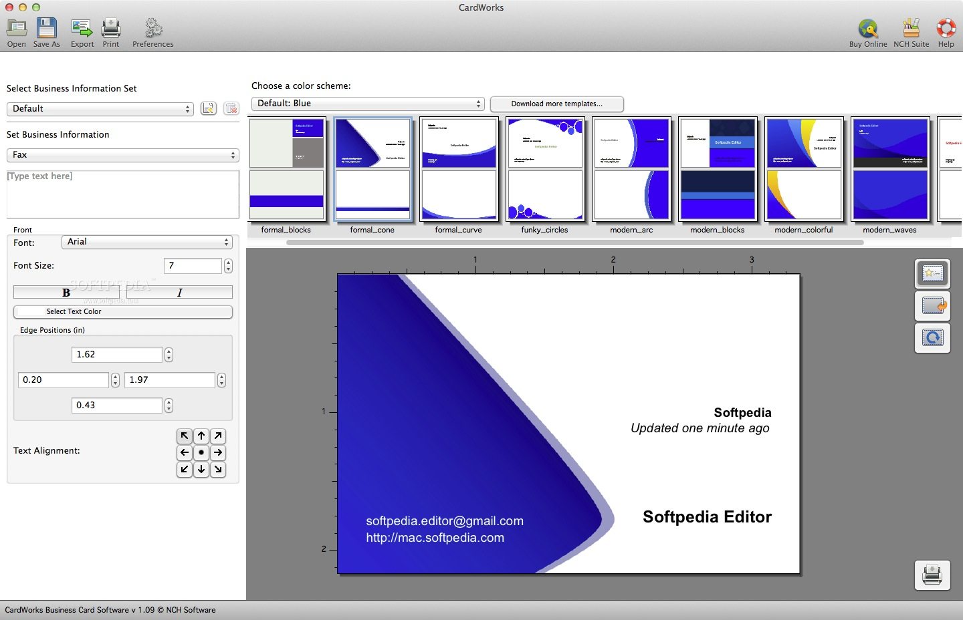Open the Business Information Set dropdown

[x=100, y=108]
